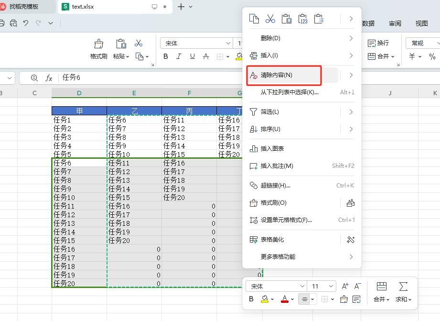Click the copy icon in context menu
440x321 pixels.
click(x=254, y=19)
